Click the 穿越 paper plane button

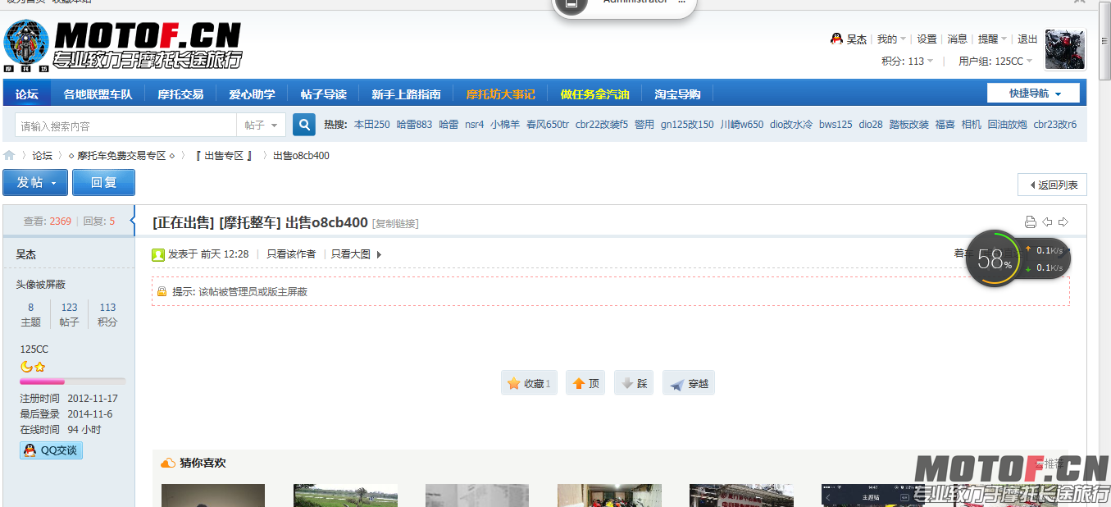coord(689,383)
